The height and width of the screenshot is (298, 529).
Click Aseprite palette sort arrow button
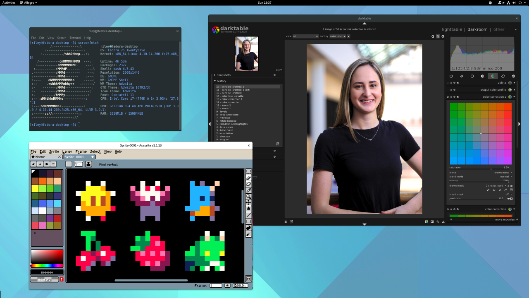40,164
